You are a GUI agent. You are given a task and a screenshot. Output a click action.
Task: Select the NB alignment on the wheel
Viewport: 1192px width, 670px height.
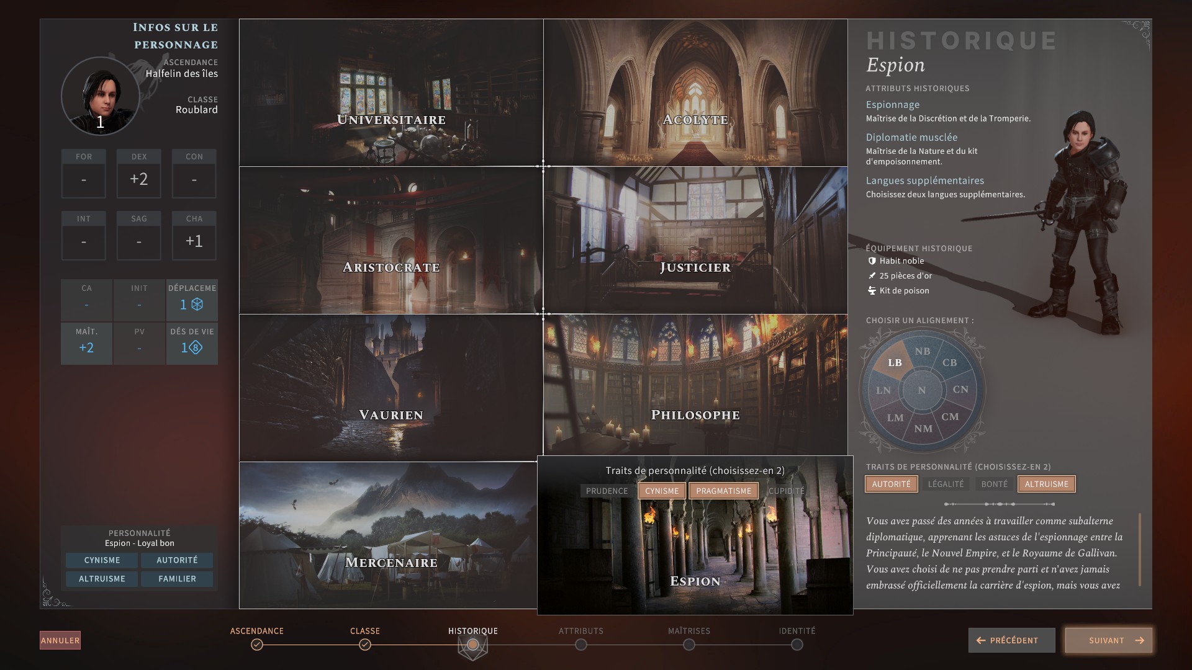(923, 351)
